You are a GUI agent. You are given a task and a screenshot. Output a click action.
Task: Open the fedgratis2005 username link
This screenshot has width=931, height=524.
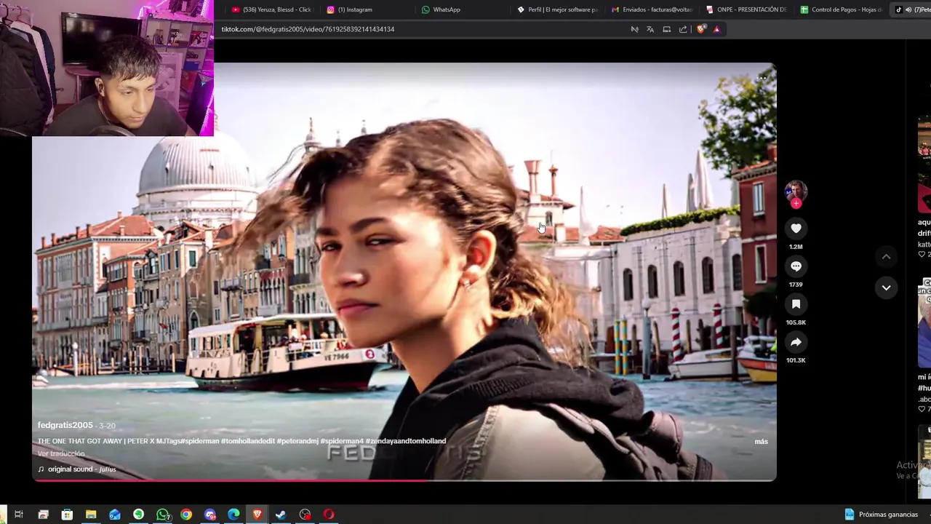tap(65, 425)
